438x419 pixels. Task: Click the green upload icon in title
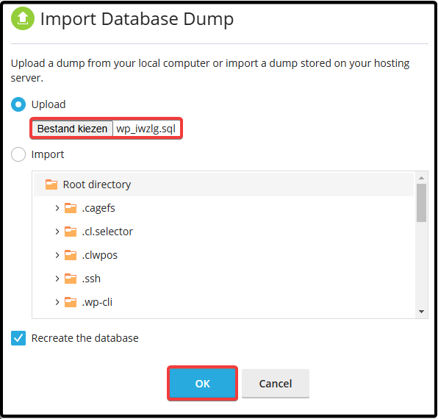coord(23,18)
